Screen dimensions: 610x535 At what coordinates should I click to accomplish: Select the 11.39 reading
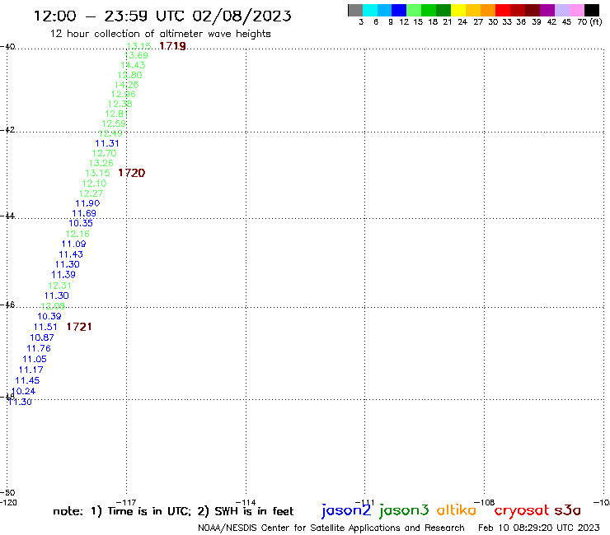[x=63, y=275]
